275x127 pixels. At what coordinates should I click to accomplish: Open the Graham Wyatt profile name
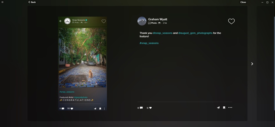coord(157,19)
